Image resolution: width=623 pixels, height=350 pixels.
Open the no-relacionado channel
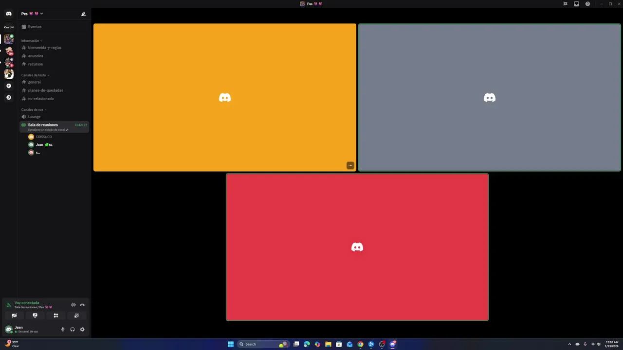[x=54, y=99]
